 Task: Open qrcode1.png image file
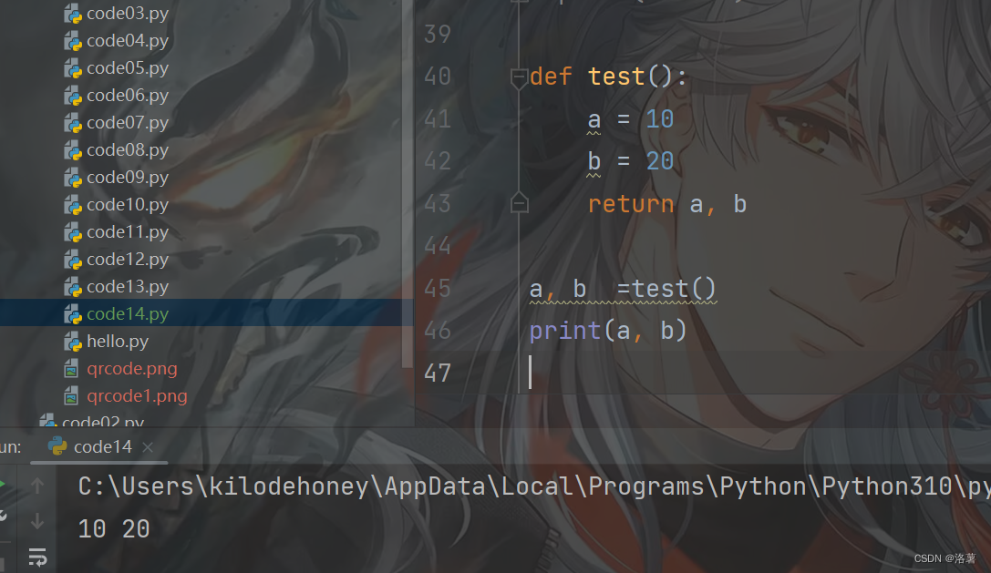point(137,396)
